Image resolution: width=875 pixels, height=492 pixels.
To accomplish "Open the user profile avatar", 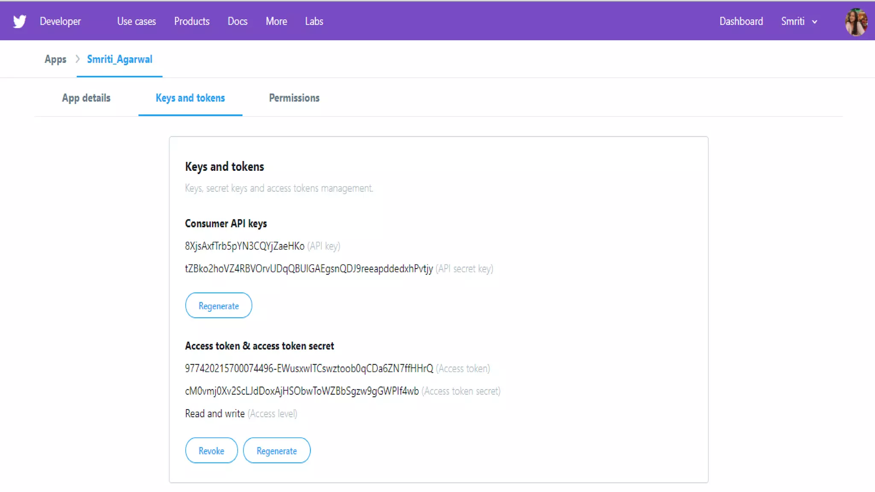I will click(x=856, y=22).
